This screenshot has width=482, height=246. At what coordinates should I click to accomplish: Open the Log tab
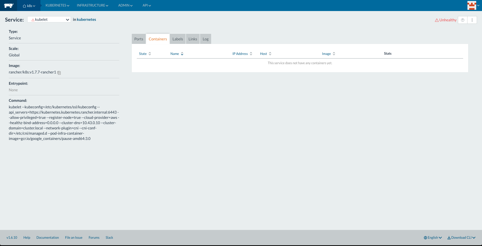pos(206,39)
